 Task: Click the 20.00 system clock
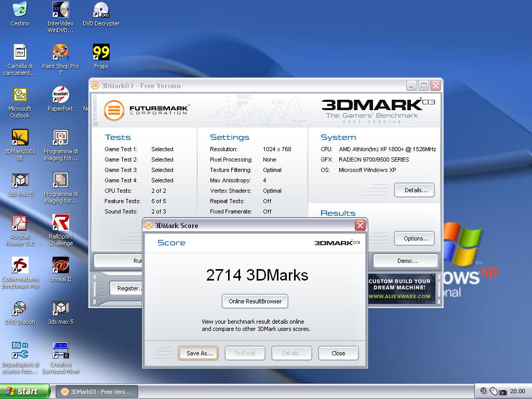pyautogui.click(x=517, y=391)
